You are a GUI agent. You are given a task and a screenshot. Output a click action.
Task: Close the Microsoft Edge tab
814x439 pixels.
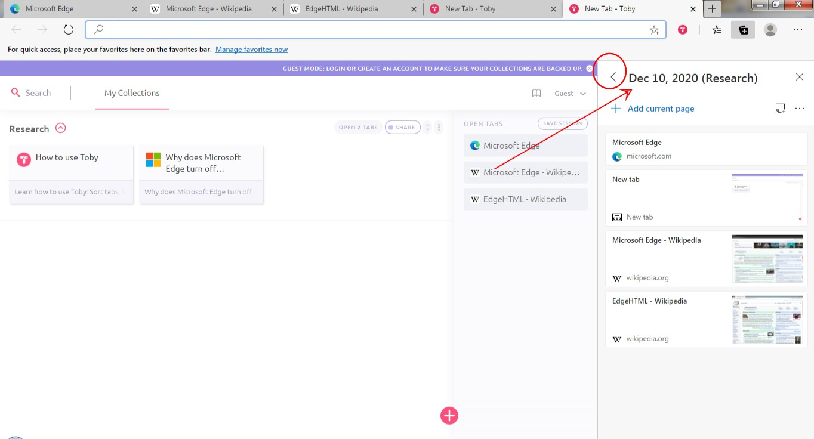click(134, 9)
